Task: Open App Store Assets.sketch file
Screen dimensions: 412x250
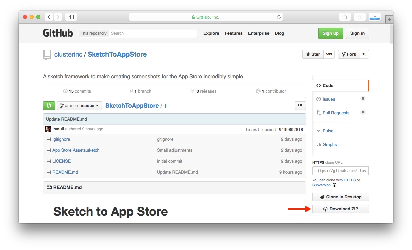Action: pos(76,150)
